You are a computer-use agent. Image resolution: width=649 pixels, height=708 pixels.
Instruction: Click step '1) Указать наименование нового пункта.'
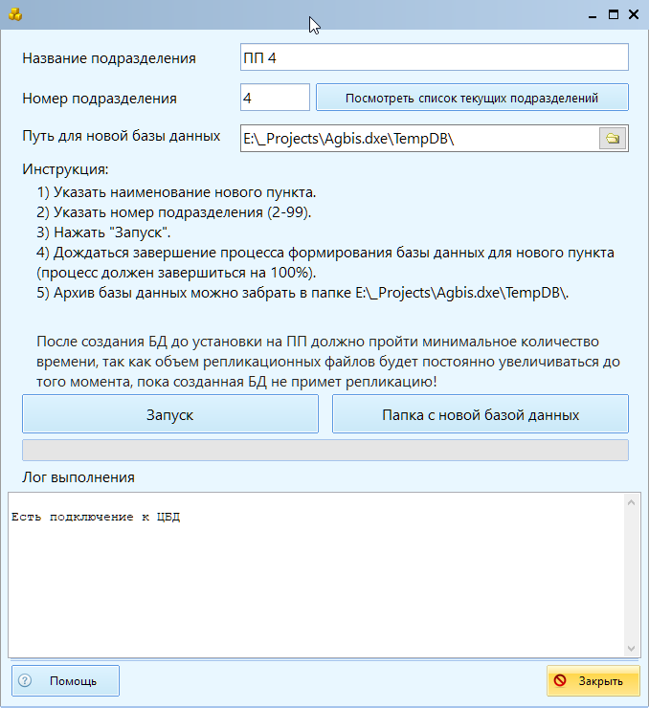(176, 192)
